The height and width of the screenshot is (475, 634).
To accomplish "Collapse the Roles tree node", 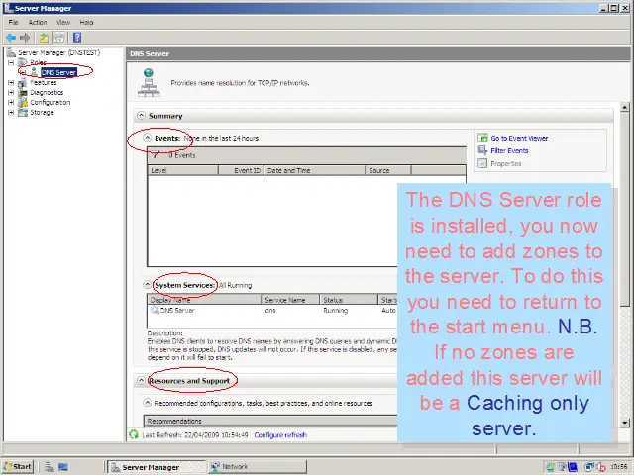I will click(x=11, y=62).
